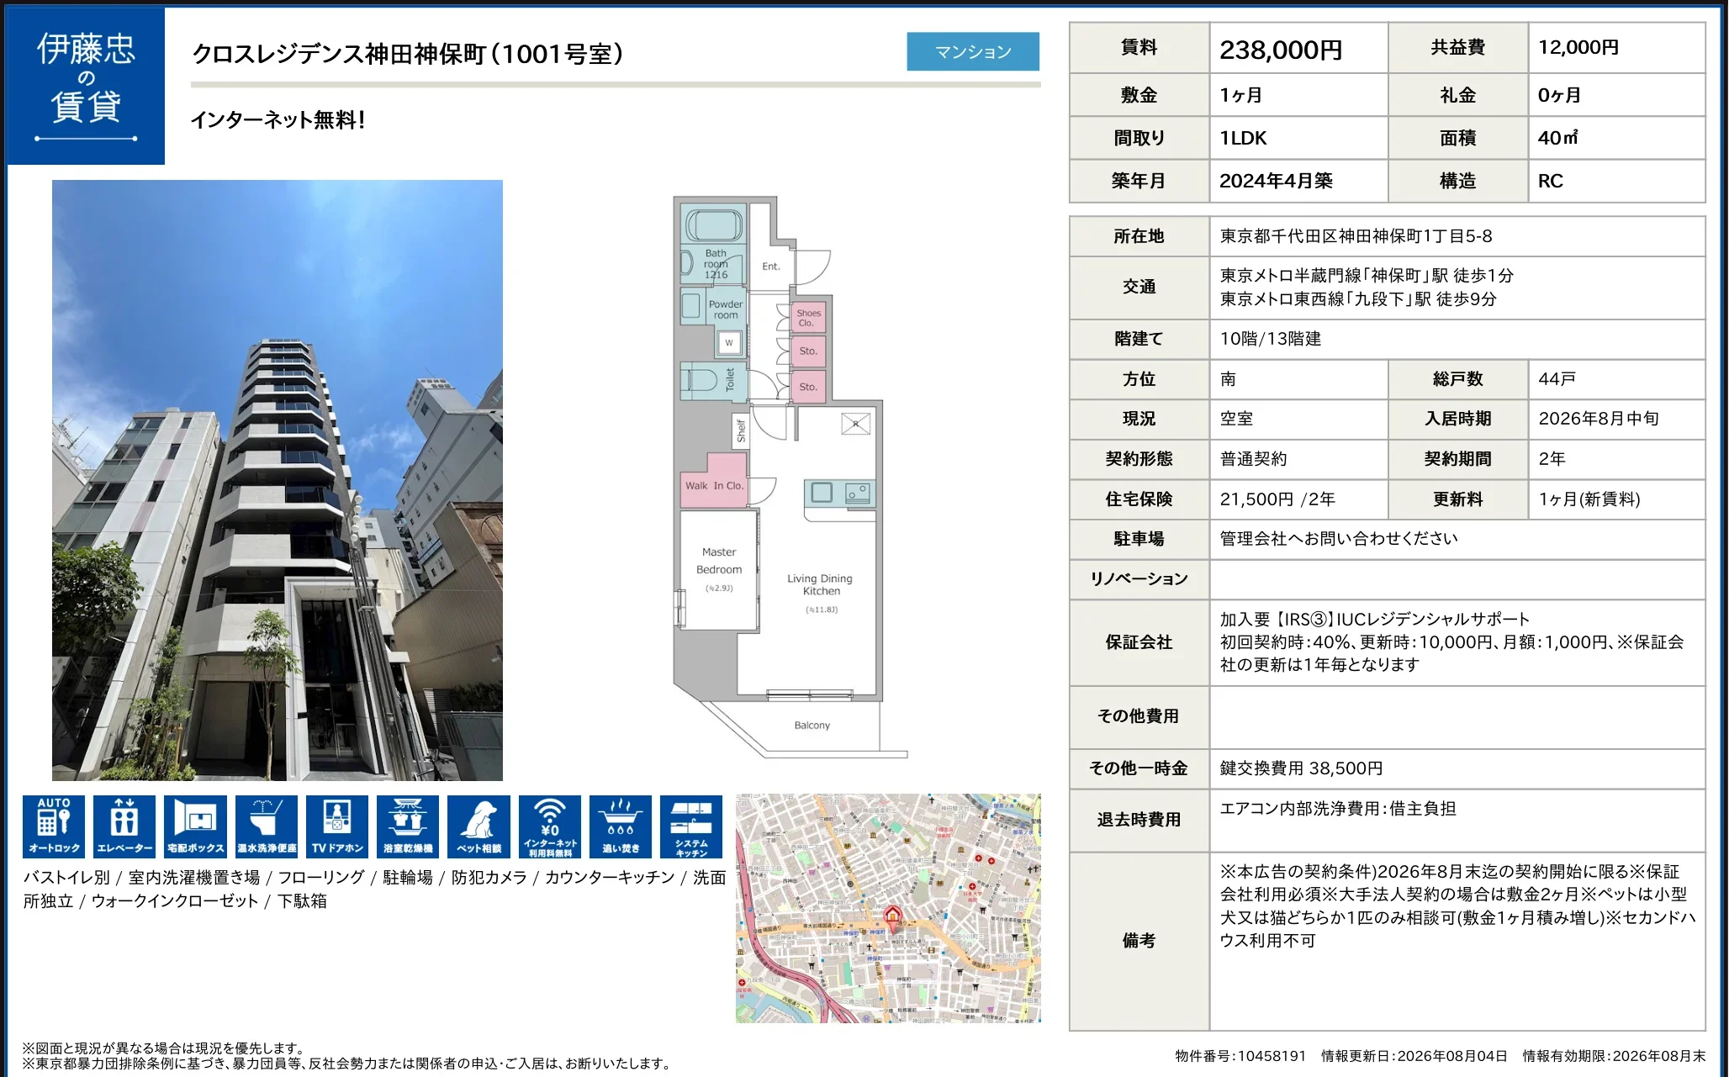Image resolution: width=1729 pixels, height=1077 pixels.
Task: Open the floor plan image
Action: (x=790, y=478)
